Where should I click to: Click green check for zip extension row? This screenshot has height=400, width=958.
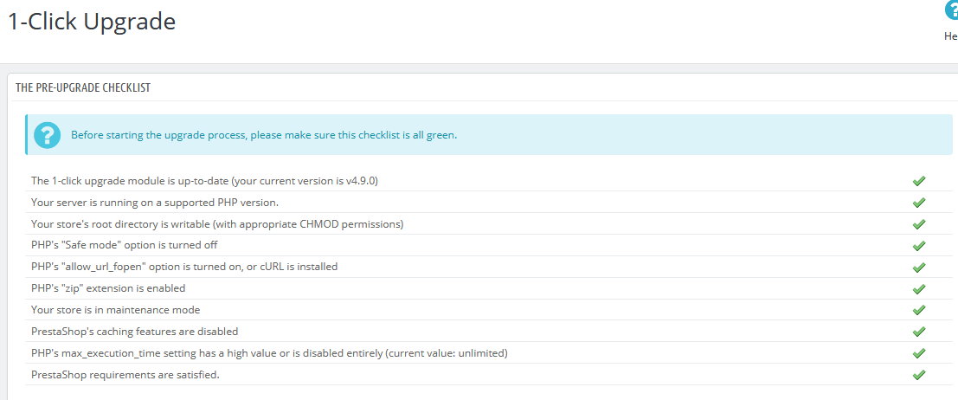[918, 288]
